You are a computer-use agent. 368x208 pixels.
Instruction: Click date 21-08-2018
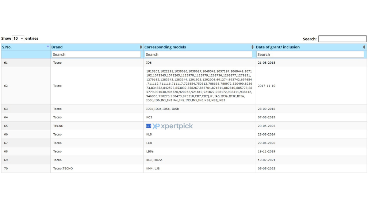point(266,63)
